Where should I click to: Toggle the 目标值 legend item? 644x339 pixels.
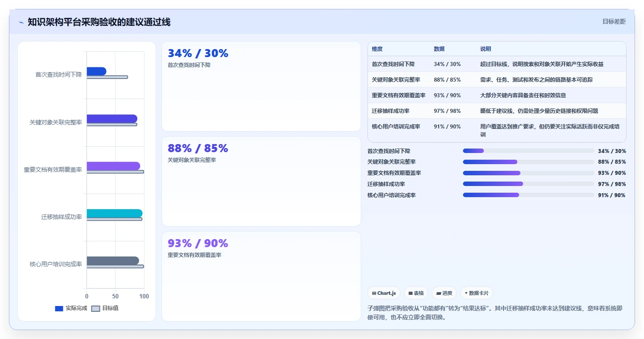[105, 308]
